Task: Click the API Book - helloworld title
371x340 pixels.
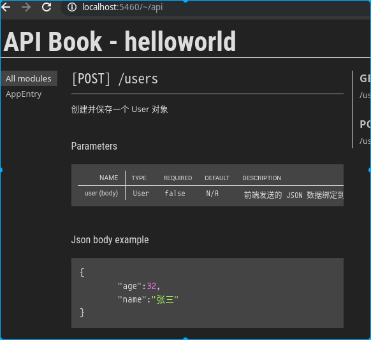Action: tap(120, 41)
